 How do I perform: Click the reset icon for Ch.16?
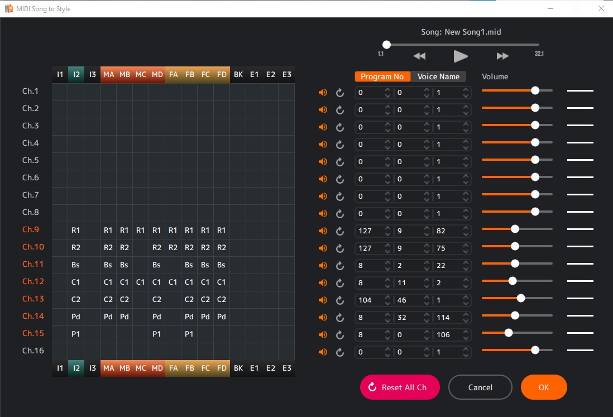[x=339, y=352]
